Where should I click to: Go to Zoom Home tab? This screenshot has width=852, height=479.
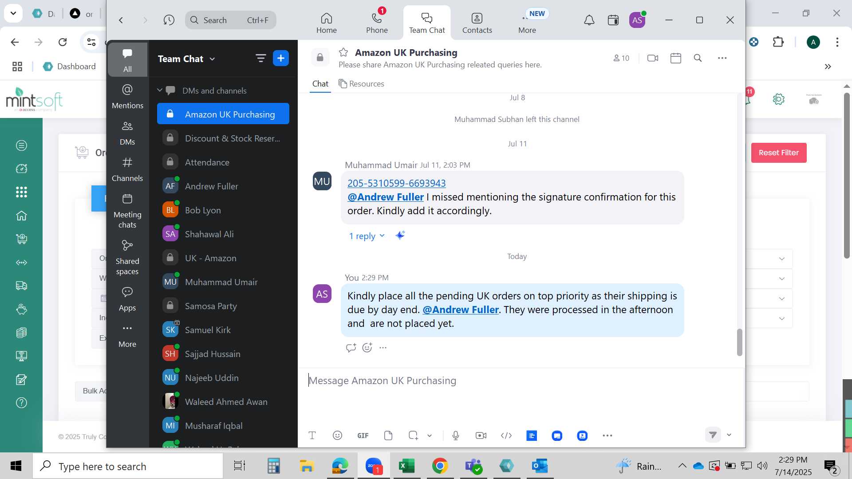(327, 22)
